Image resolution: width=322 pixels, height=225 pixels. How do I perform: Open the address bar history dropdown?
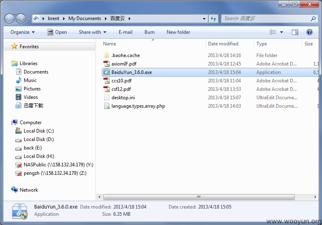(x=204, y=18)
